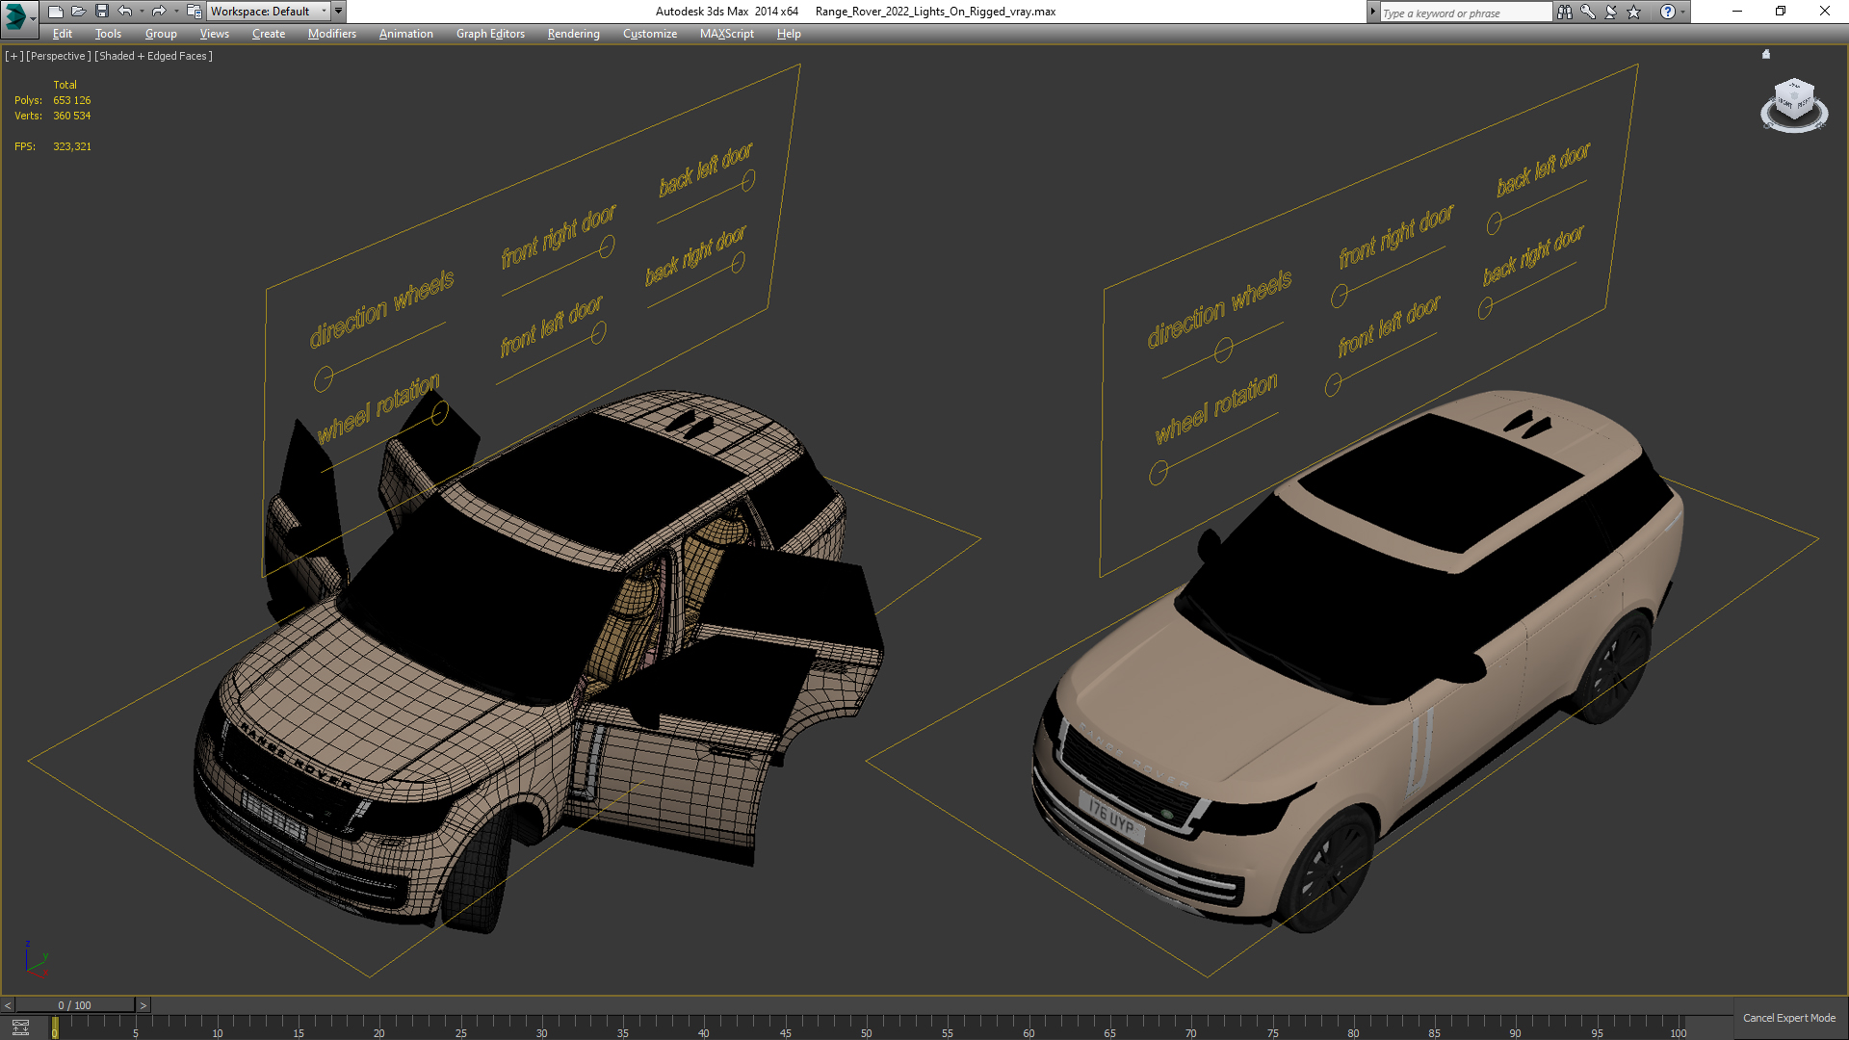Click the Subscription Center key icon

pyautogui.click(x=1587, y=12)
